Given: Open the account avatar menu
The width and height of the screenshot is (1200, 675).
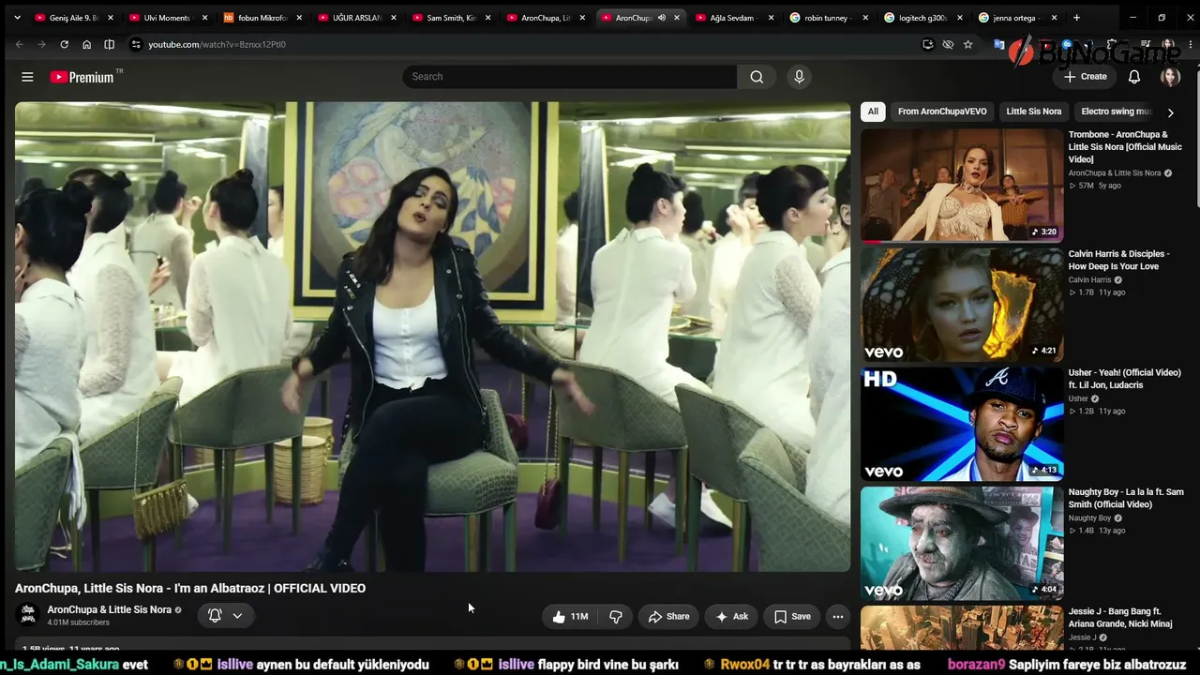Looking at the screenshot, I should [x=1170, y=77].
